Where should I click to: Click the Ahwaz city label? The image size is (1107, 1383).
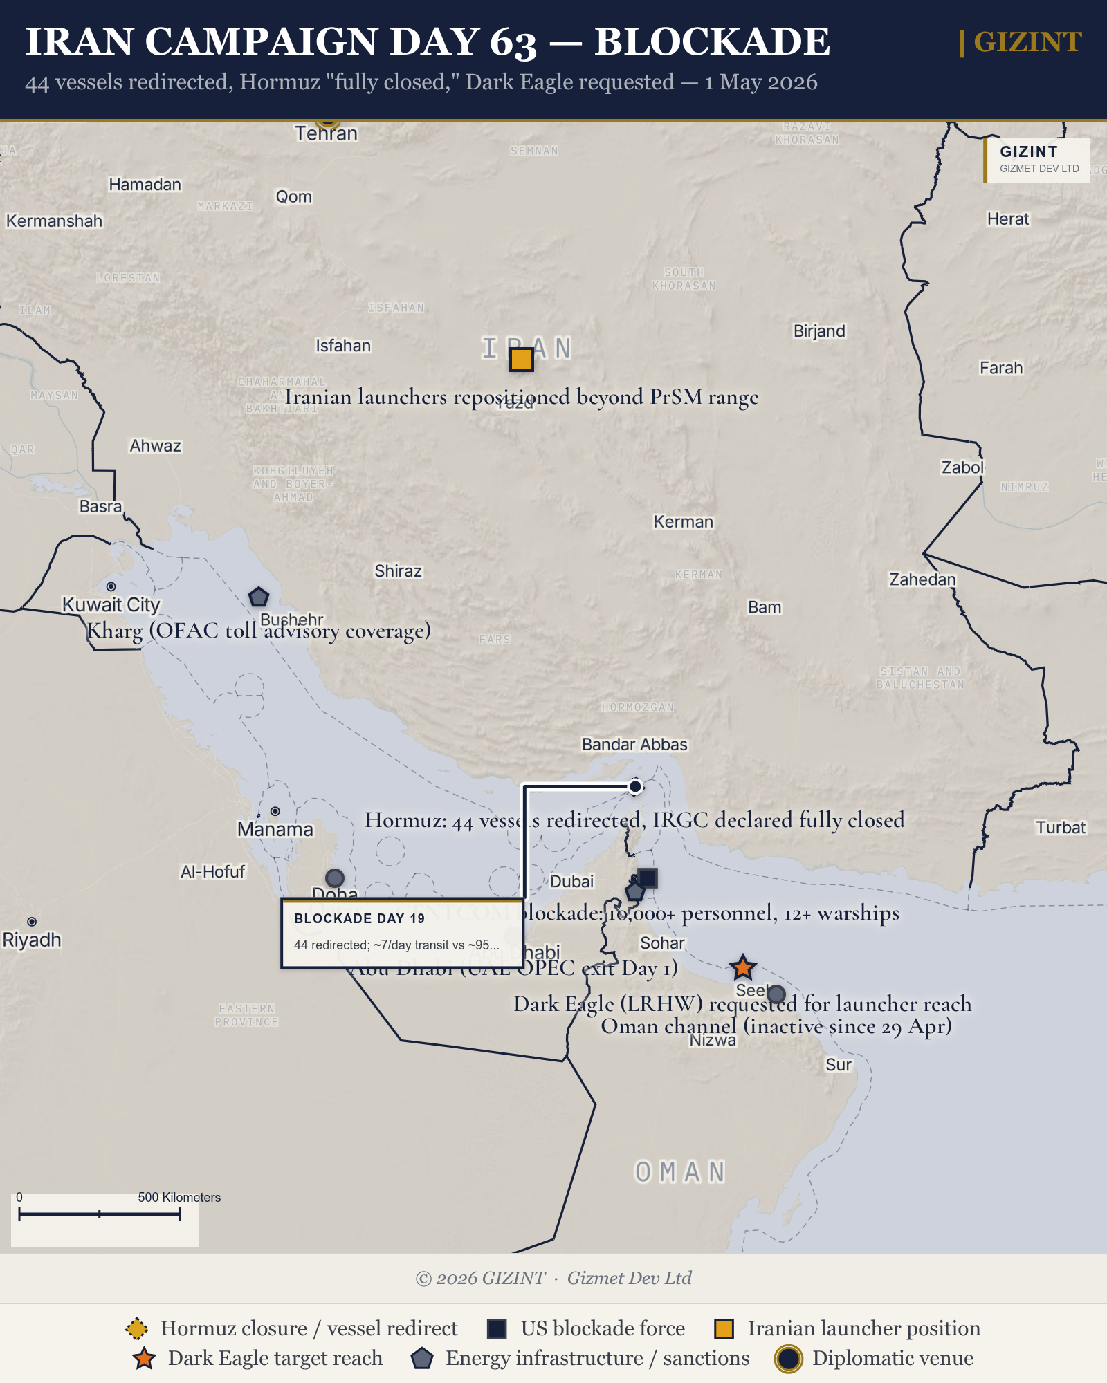156,446
